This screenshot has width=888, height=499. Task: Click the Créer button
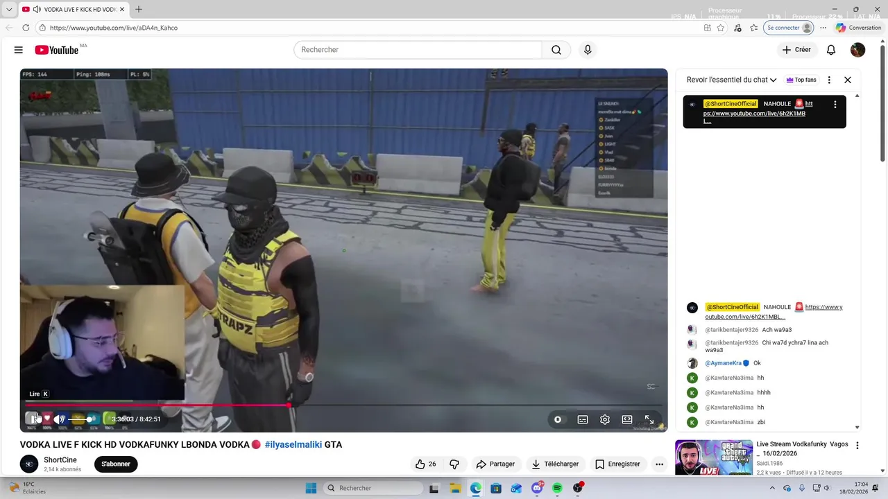tap(796, 50)
